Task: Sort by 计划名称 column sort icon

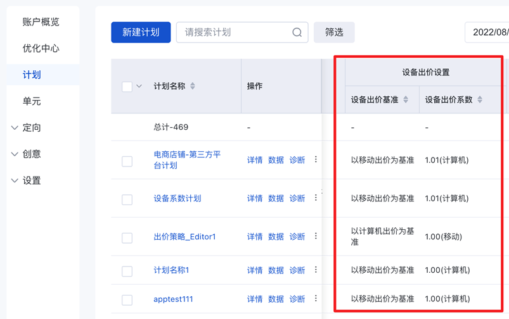Action: tap(193, 86)
